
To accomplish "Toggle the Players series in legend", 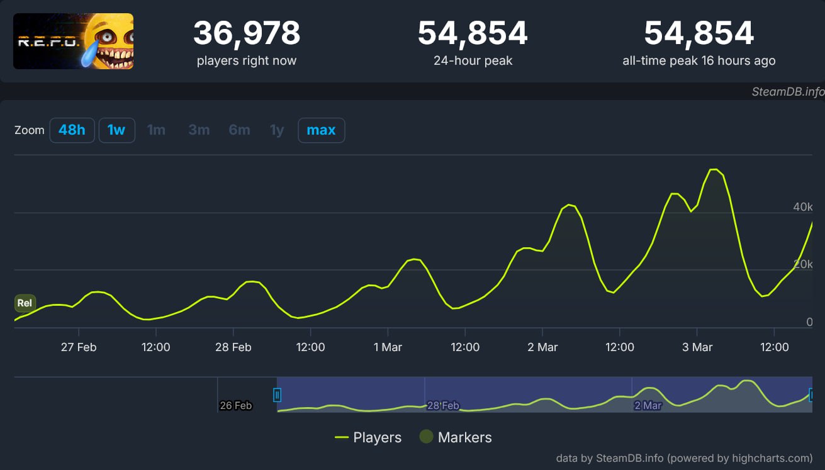I will (368, 437).
